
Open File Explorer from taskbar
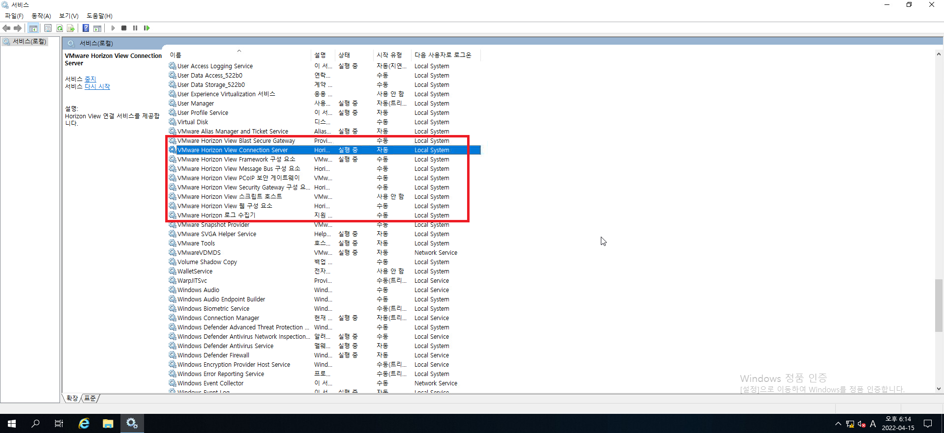click(x=108, y=423)
